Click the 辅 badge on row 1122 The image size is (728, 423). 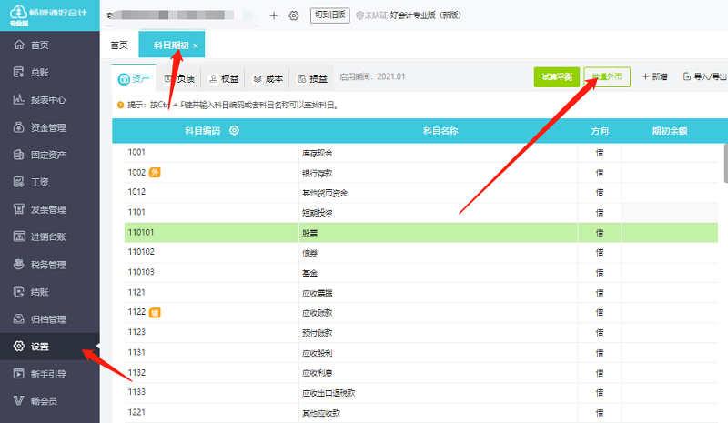click(155, 313)
